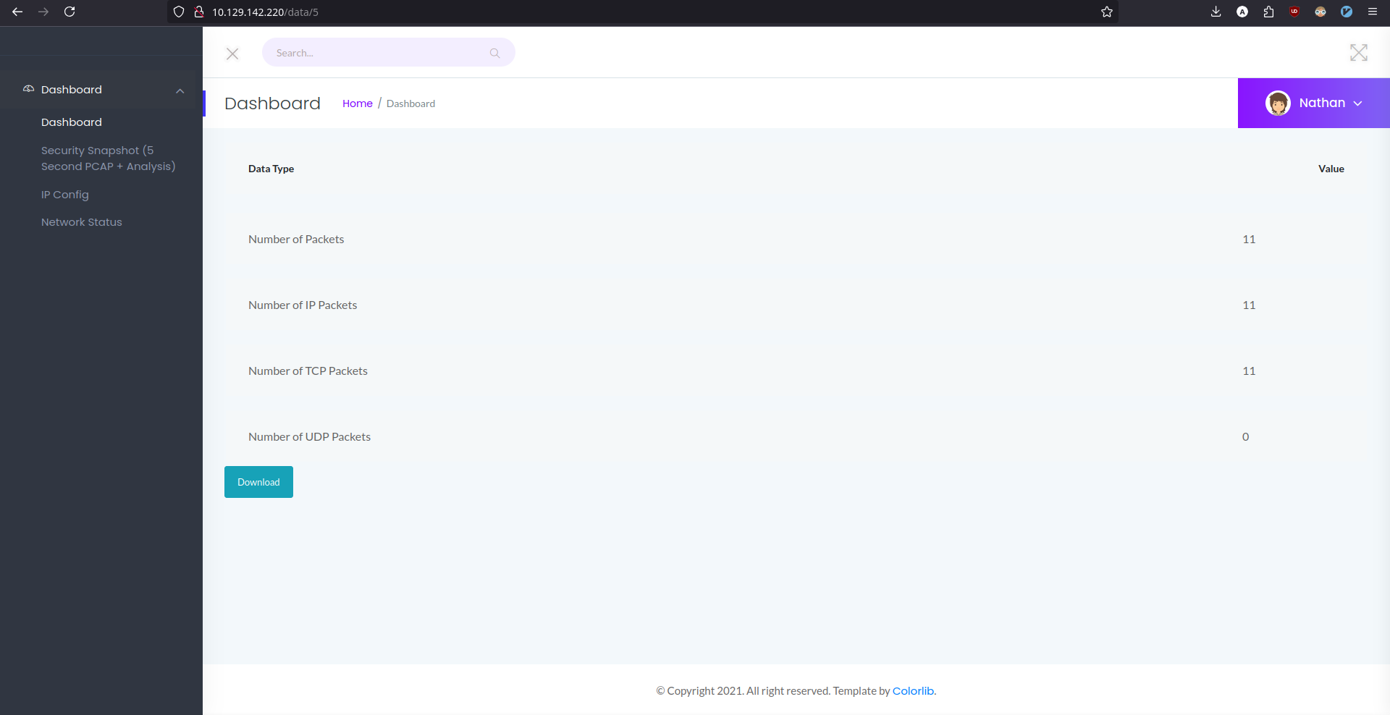This screenshot has height=715, width=1390.
Task: Select the Number of IP Packets label
Action: [x=303, y=305]
